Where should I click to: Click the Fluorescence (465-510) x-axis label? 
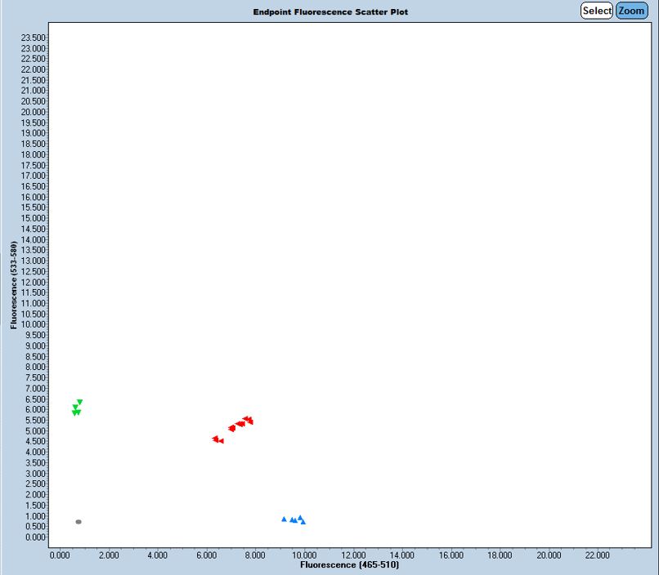click(349, 564)
